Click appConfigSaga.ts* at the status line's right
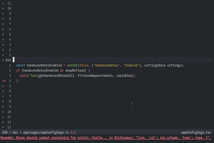The height and width of the screenshot is (143, 214). 196,133
